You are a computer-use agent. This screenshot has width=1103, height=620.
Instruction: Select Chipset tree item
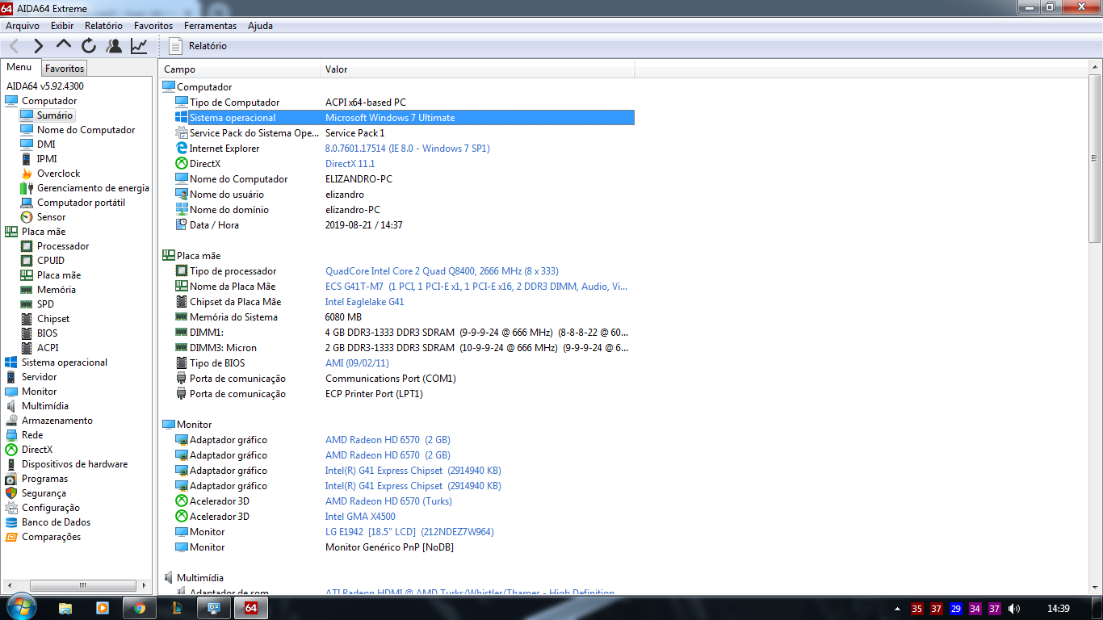point(53,319)
